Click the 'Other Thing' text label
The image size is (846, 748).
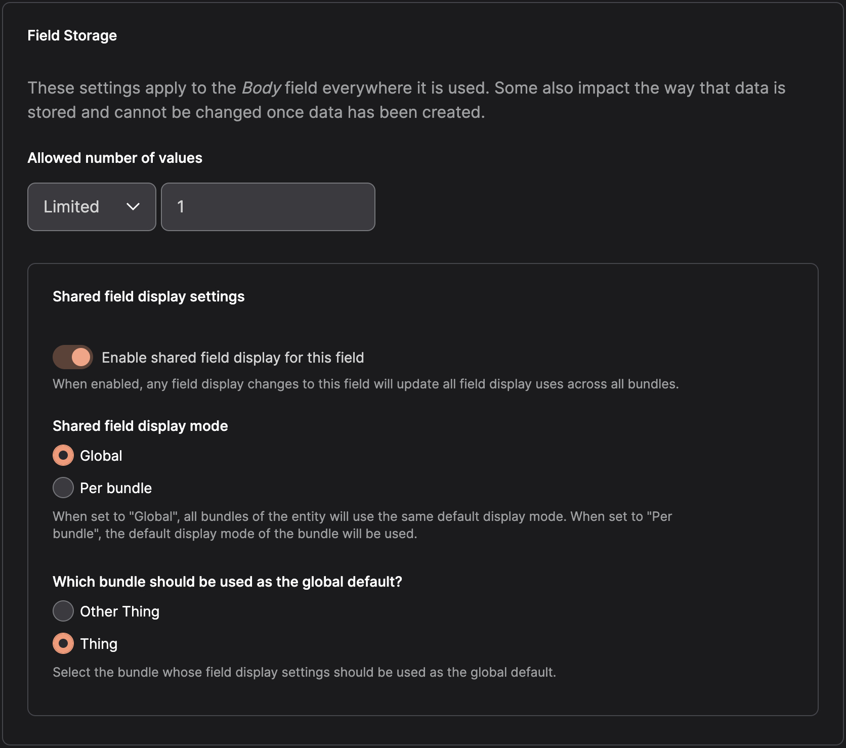coord(120,611)
